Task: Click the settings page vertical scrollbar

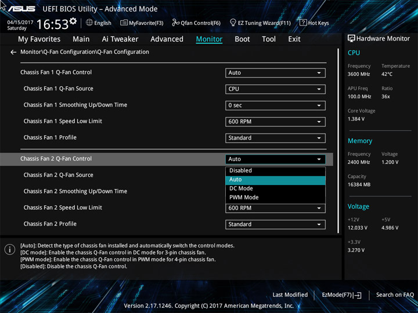Action: [338, 140]
